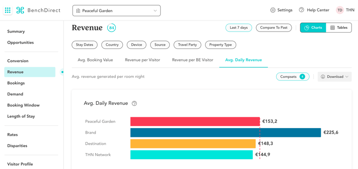The height and width of the screenshot is (169, 358).
Task: Open the Stay Dates filter
Action: tap(85, 45)
